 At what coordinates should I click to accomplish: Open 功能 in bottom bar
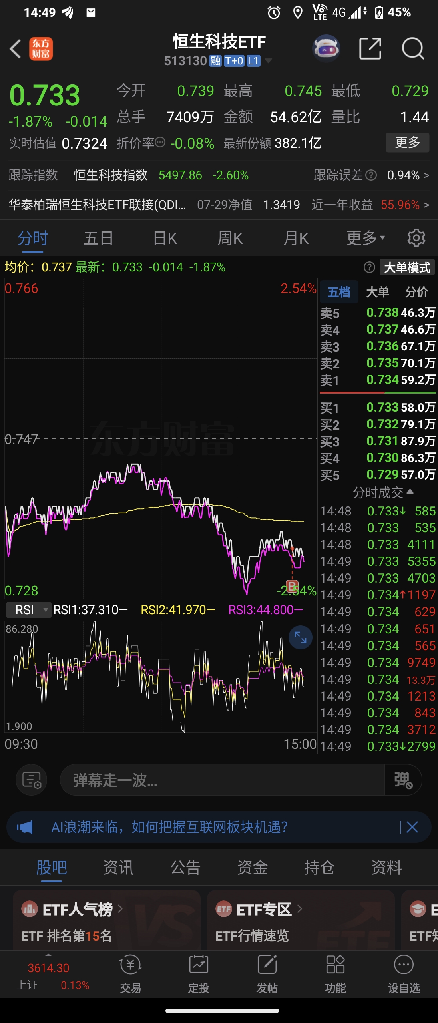335,974
